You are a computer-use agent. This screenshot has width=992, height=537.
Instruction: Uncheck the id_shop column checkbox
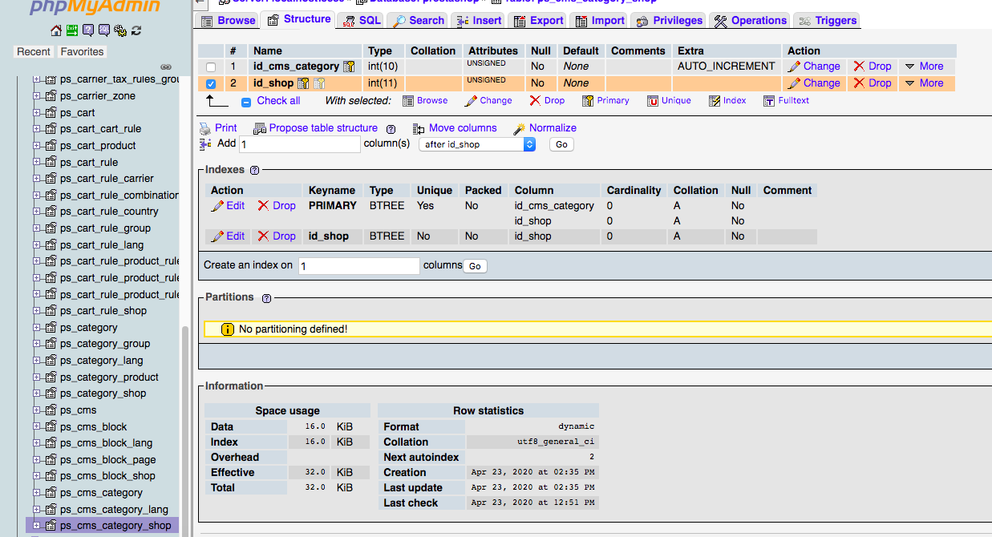pyautogui.click(x=211, y=83)
